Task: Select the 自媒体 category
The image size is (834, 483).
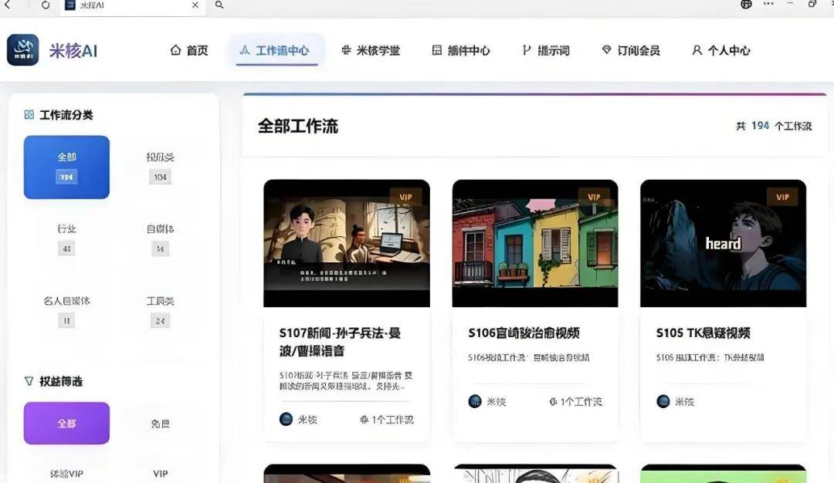Action: pyautogui.click(x=160, y=238)
